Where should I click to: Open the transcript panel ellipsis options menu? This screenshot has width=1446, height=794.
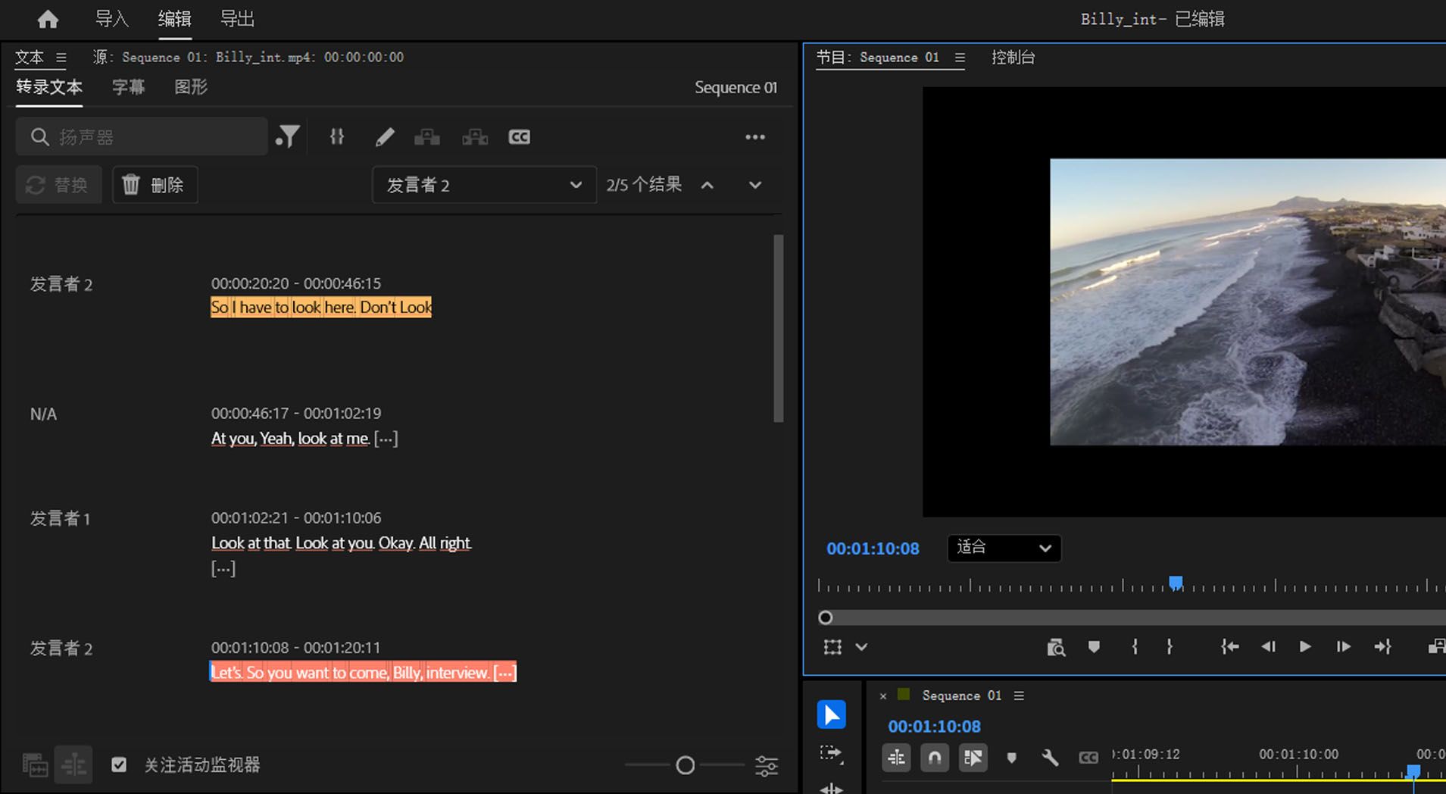[x=754, y=137]
